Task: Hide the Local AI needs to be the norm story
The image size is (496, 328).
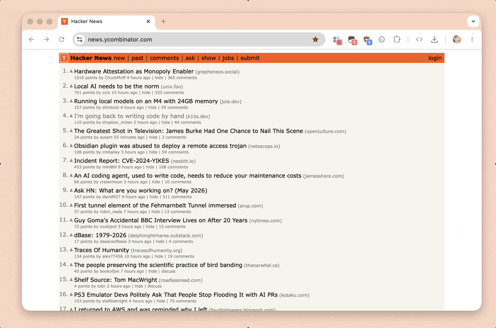Action: coord(146,92)
